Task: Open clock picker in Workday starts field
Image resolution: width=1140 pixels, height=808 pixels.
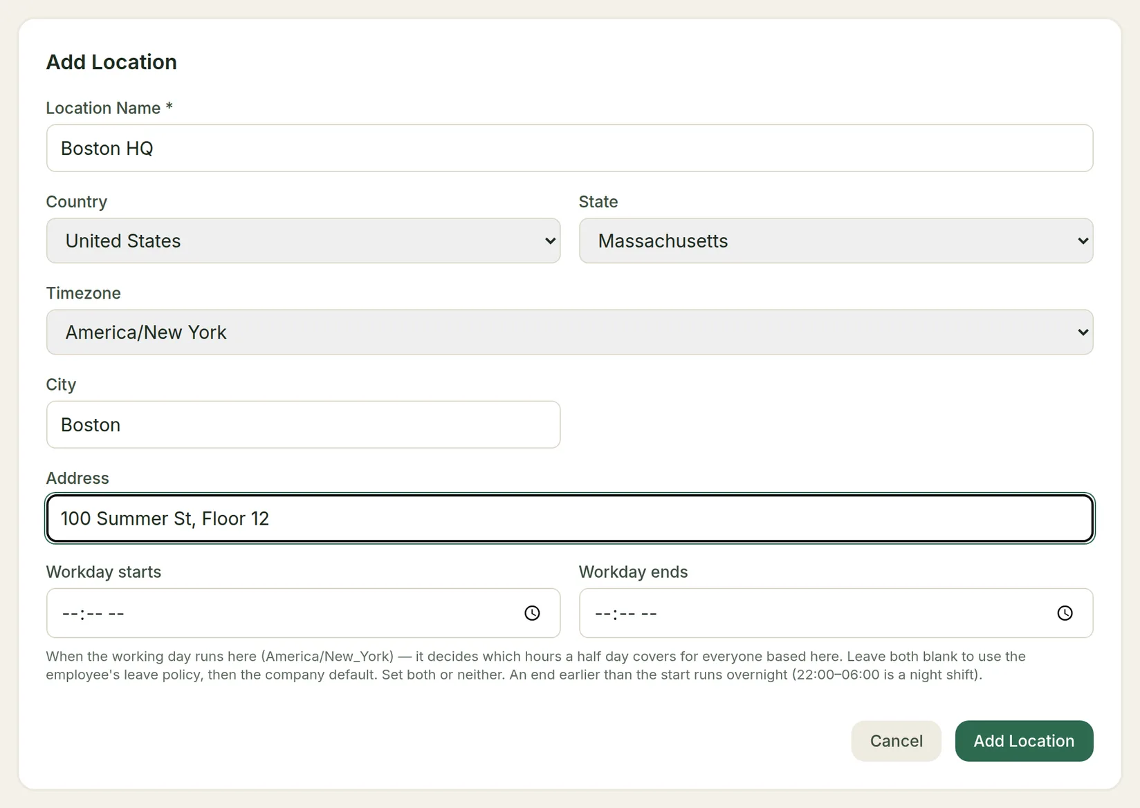Action: tap(532, 613)
